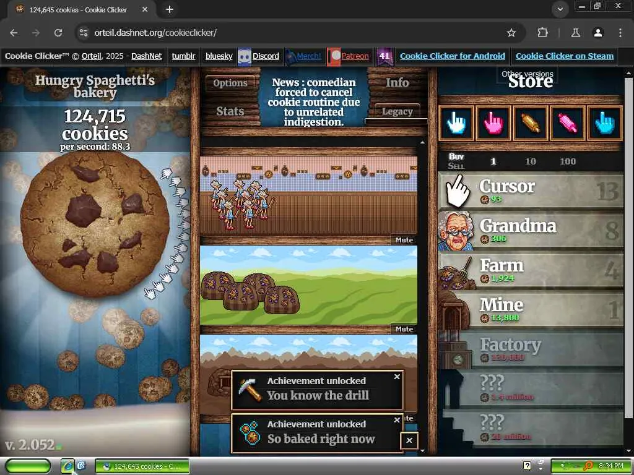
Task: Close the Cookie Clicker browser tab
Action: pos(145,9)
